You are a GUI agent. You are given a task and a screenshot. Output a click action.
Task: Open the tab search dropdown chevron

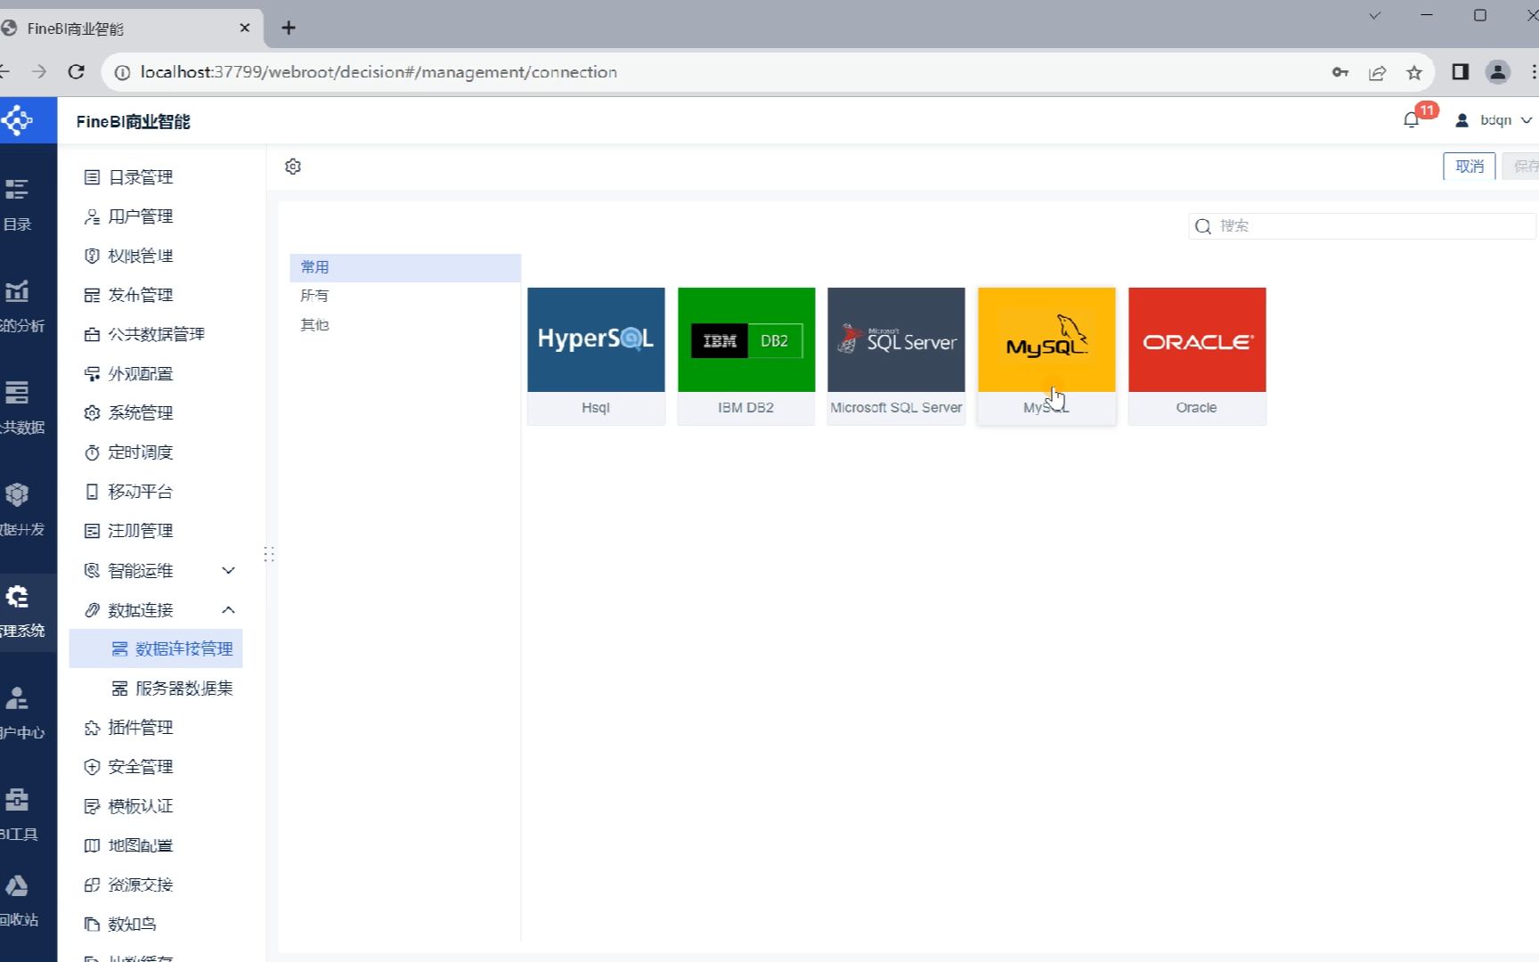(x=1374, y=15)
